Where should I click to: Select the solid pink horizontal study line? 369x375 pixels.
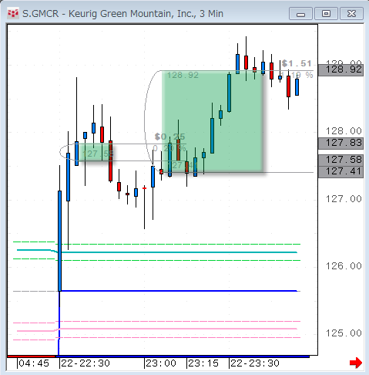(156, 329)
